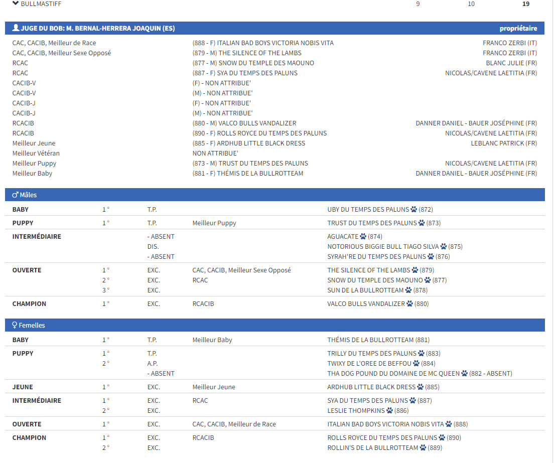Screen dimensions: 555x463
Task: Click 'Meilleur Baby' award in Femelles BABY row
Action: 212,340
